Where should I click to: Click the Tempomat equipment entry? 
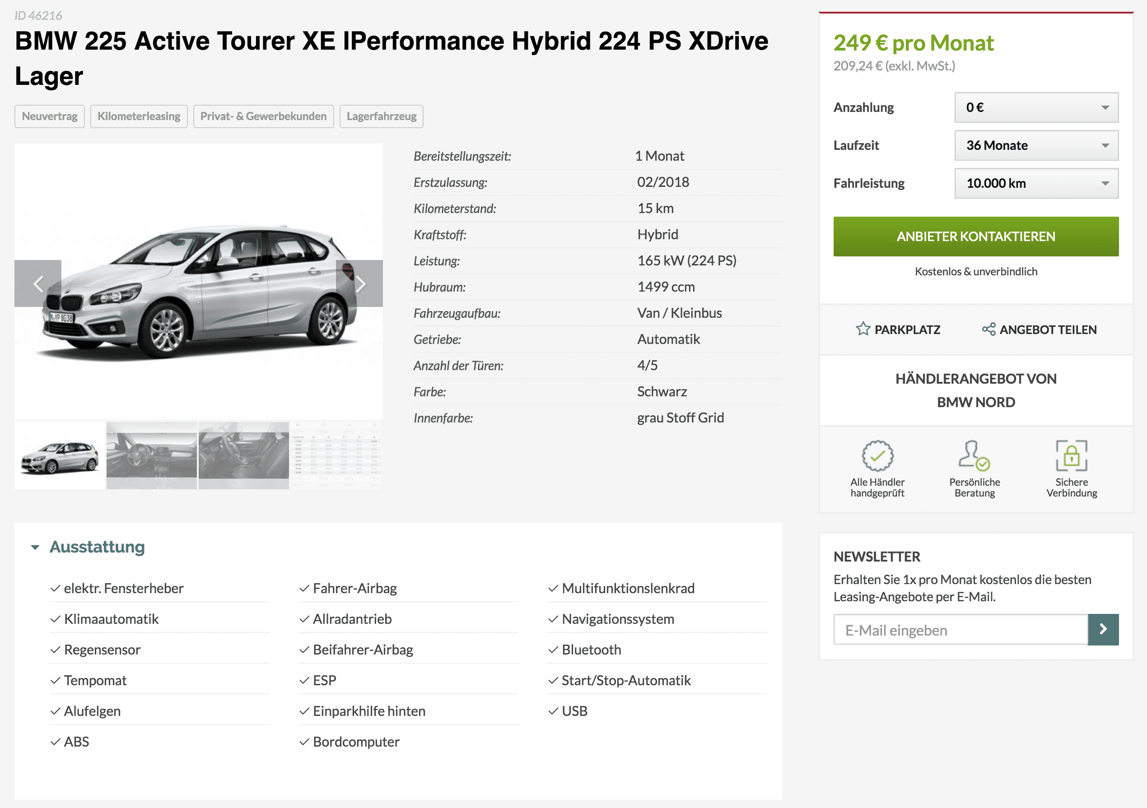[95, 681]
